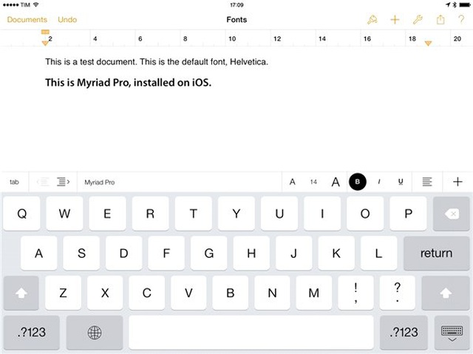Tap the right margin marker on ruler
Screen dimensions: 473x354
(x=428, y=44)
